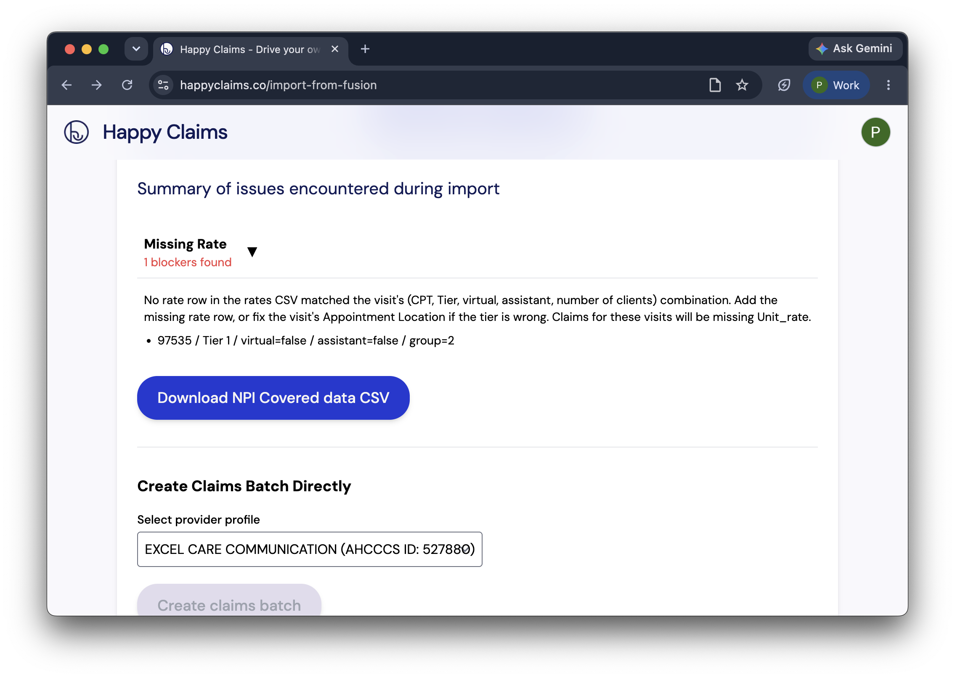The width and height of the screenshot is (955, 678).
Task: Click the macOS yellow minimize window button
Action: pos(87,49)
